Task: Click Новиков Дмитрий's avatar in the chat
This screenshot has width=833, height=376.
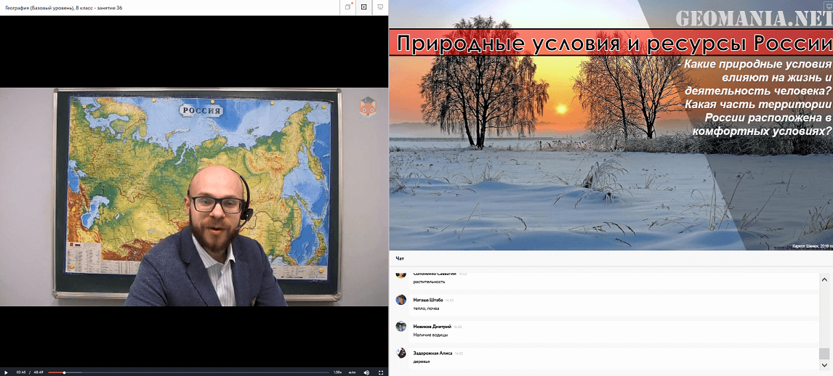Action: (x=401, y=327)
